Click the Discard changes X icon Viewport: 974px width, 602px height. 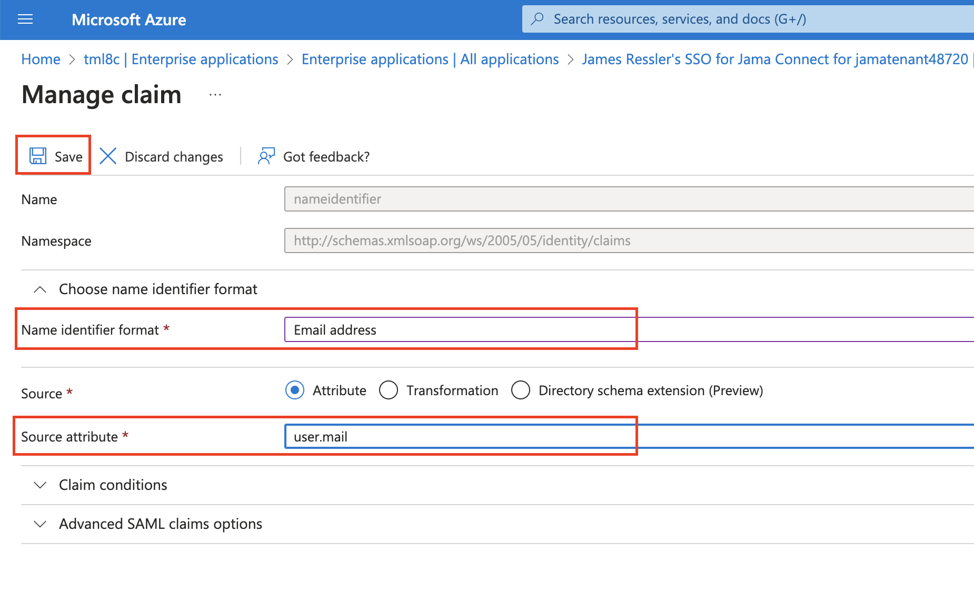tap(108, 156)
